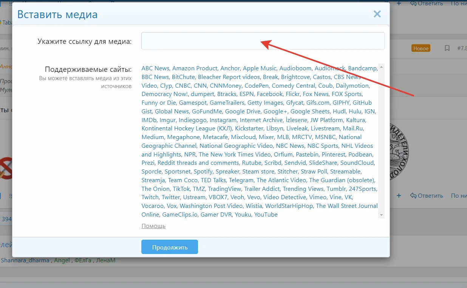
Task: Click the scroll up arrow of sites list
Action: [381, 67]
